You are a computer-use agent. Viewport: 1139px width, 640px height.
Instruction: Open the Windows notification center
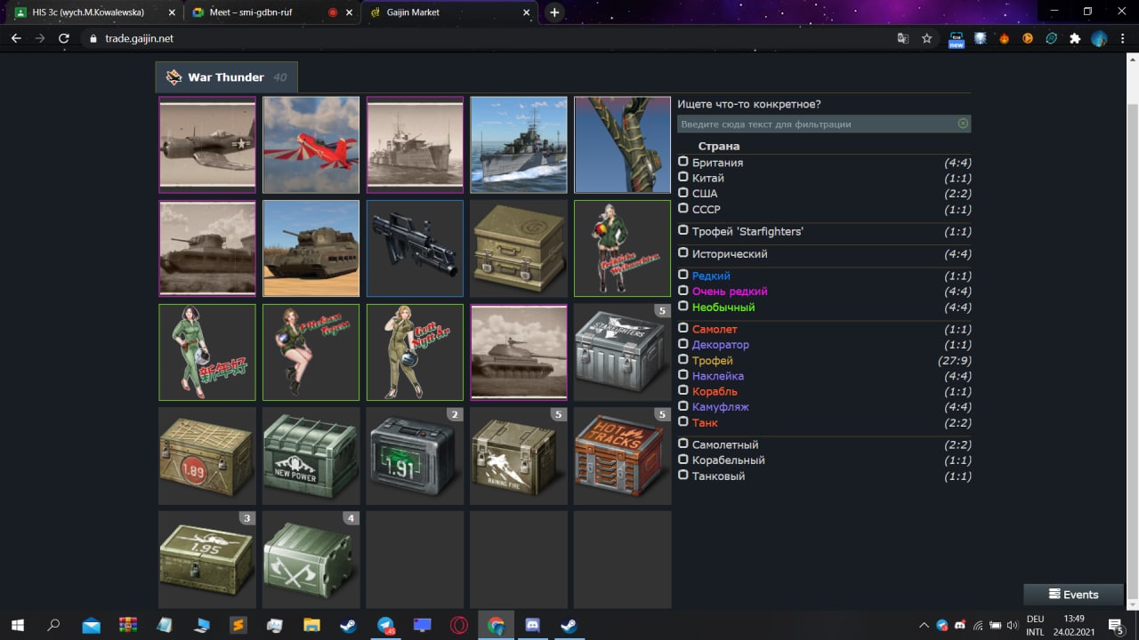tap(1115, 625)
